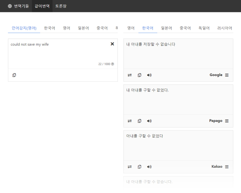This screenshot has width=241, height=193.
Task: Select 한국어 as source language
Action: point(49,28)
